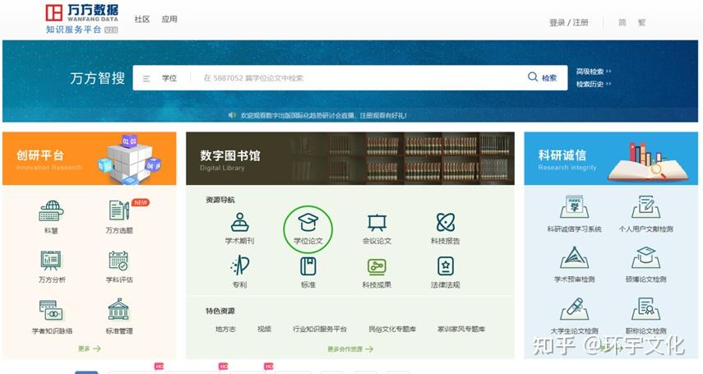
Task: Click the 数字图书馆 banner
Action: (x=350, y=159)
